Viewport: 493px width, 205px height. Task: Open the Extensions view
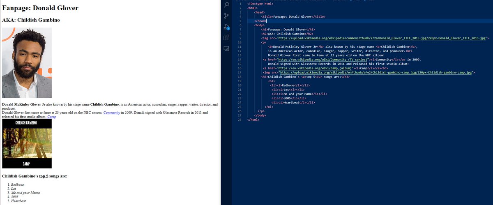226,38
